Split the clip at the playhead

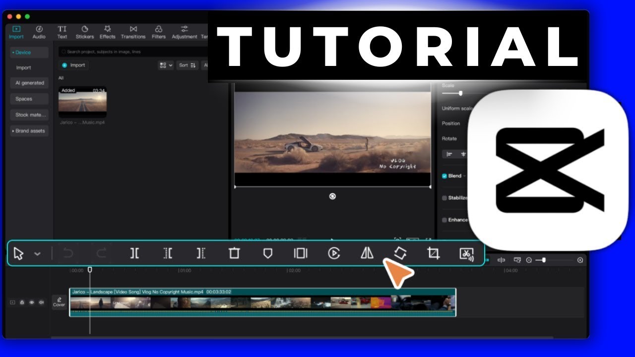134,253
